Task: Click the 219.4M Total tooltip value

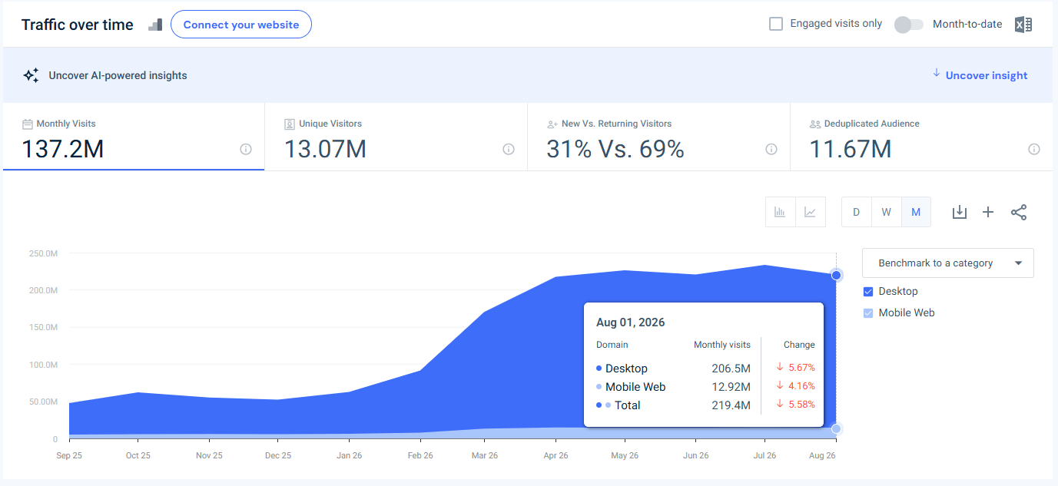Action: click(731, 405)
